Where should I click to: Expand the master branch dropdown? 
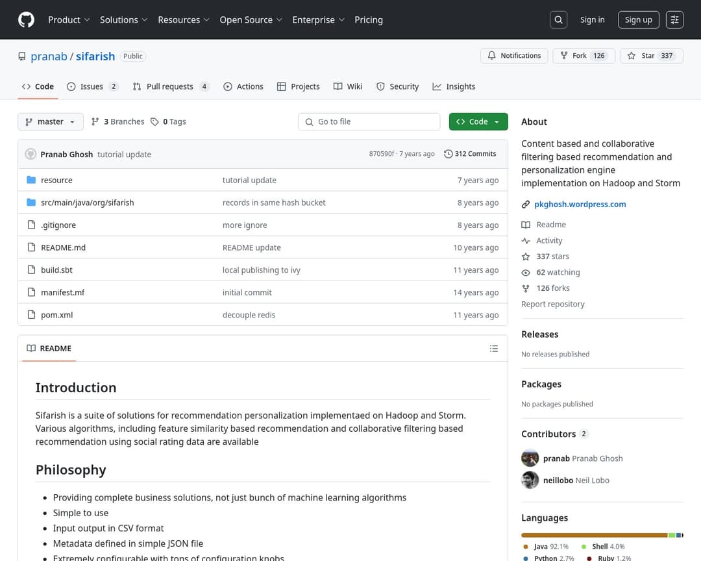51,121
